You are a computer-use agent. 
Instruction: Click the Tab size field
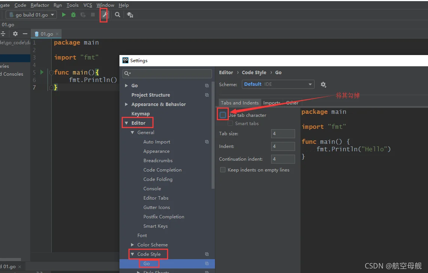(x=283, y=133)
